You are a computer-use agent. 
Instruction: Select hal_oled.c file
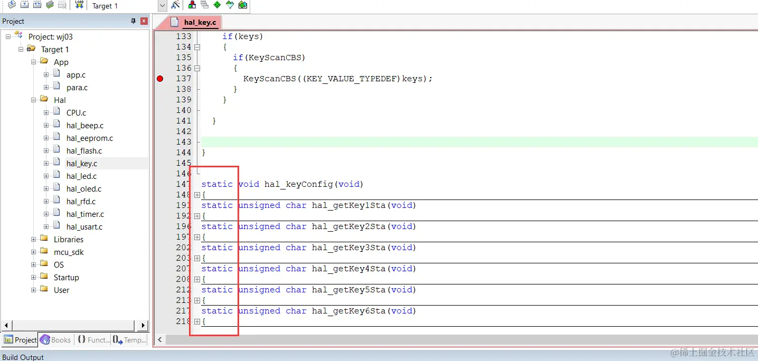[84, 189]
